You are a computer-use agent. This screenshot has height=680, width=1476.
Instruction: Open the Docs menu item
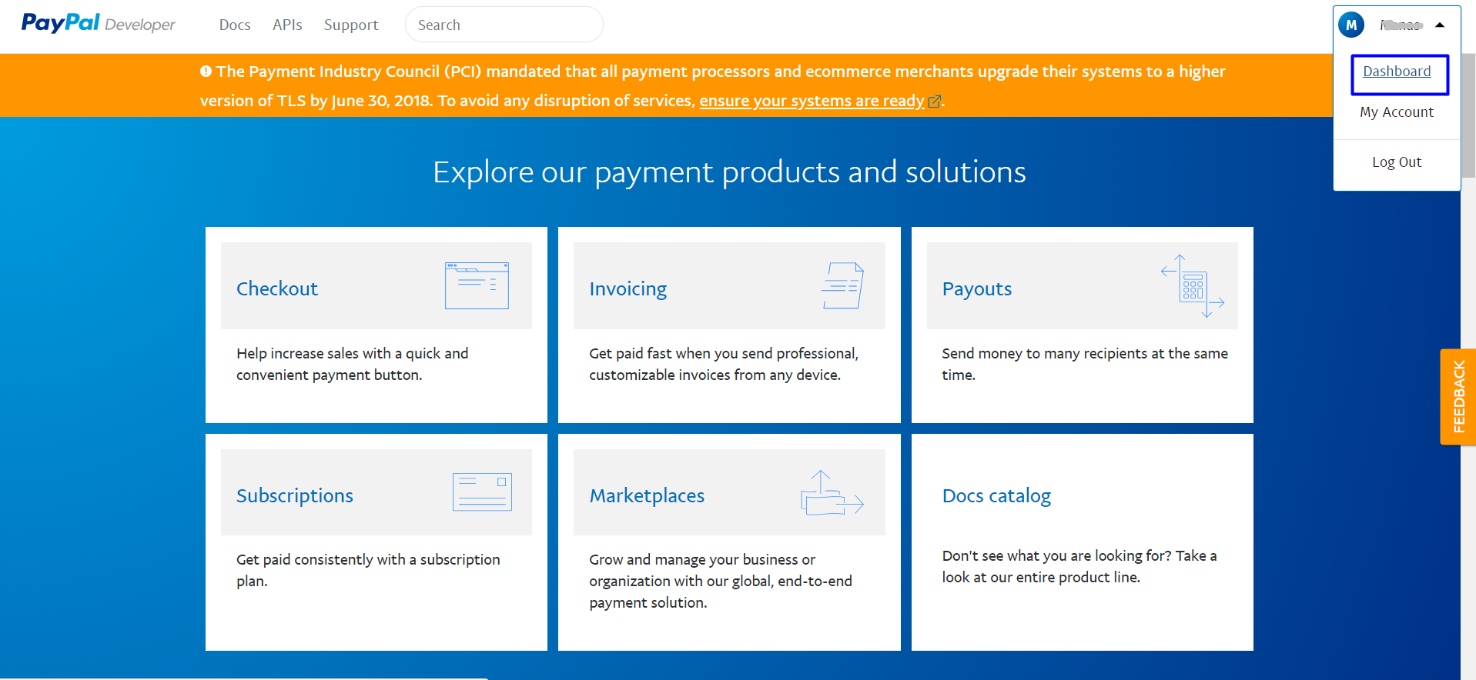(x=235, y=25)
